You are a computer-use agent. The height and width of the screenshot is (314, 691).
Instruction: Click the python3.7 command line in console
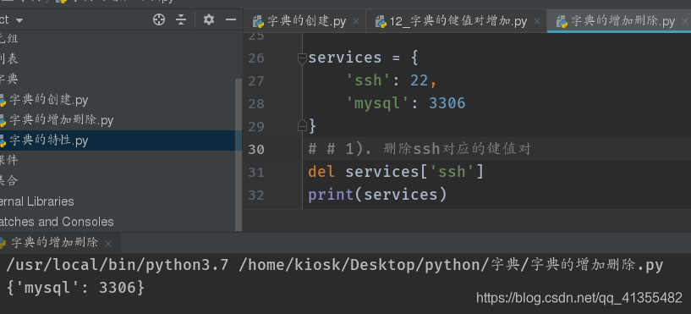[x=335, y=265]
